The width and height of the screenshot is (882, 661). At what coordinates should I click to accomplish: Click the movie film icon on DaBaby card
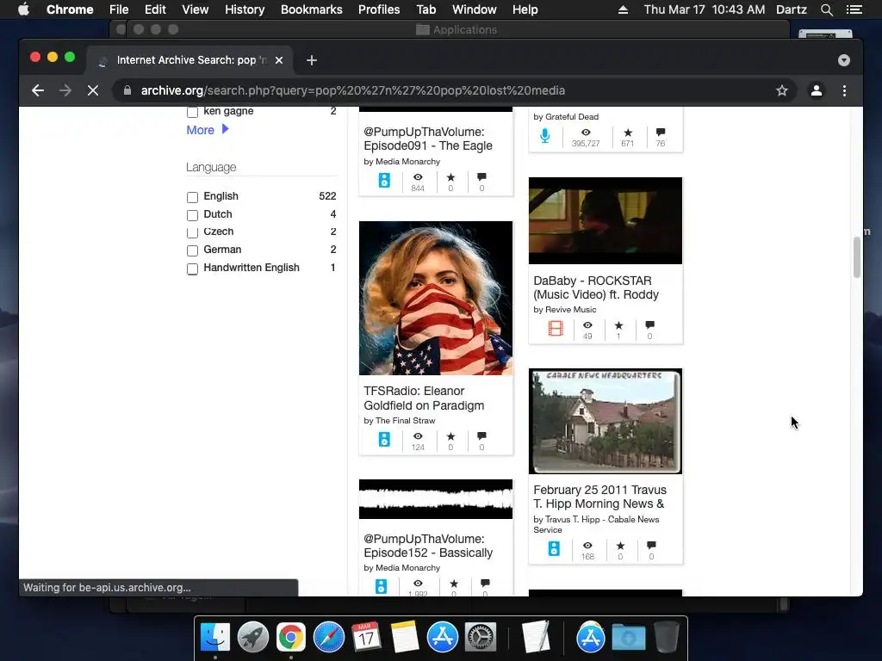556,328
